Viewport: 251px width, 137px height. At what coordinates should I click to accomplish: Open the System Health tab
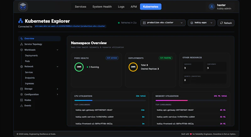[102, 7]
